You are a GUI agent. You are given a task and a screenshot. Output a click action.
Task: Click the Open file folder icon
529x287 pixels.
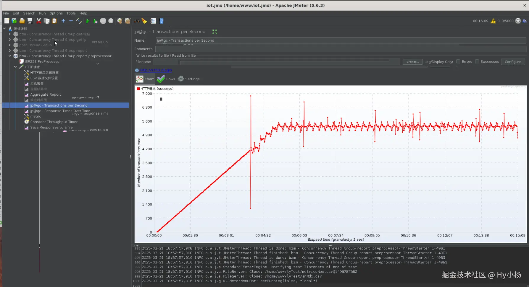click(x=22, y=21)
